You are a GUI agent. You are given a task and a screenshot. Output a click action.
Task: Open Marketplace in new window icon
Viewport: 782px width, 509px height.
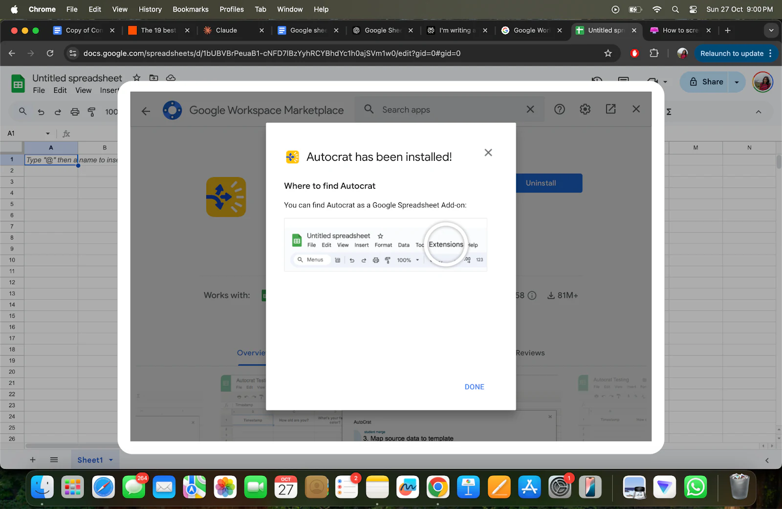click(610, 109)
